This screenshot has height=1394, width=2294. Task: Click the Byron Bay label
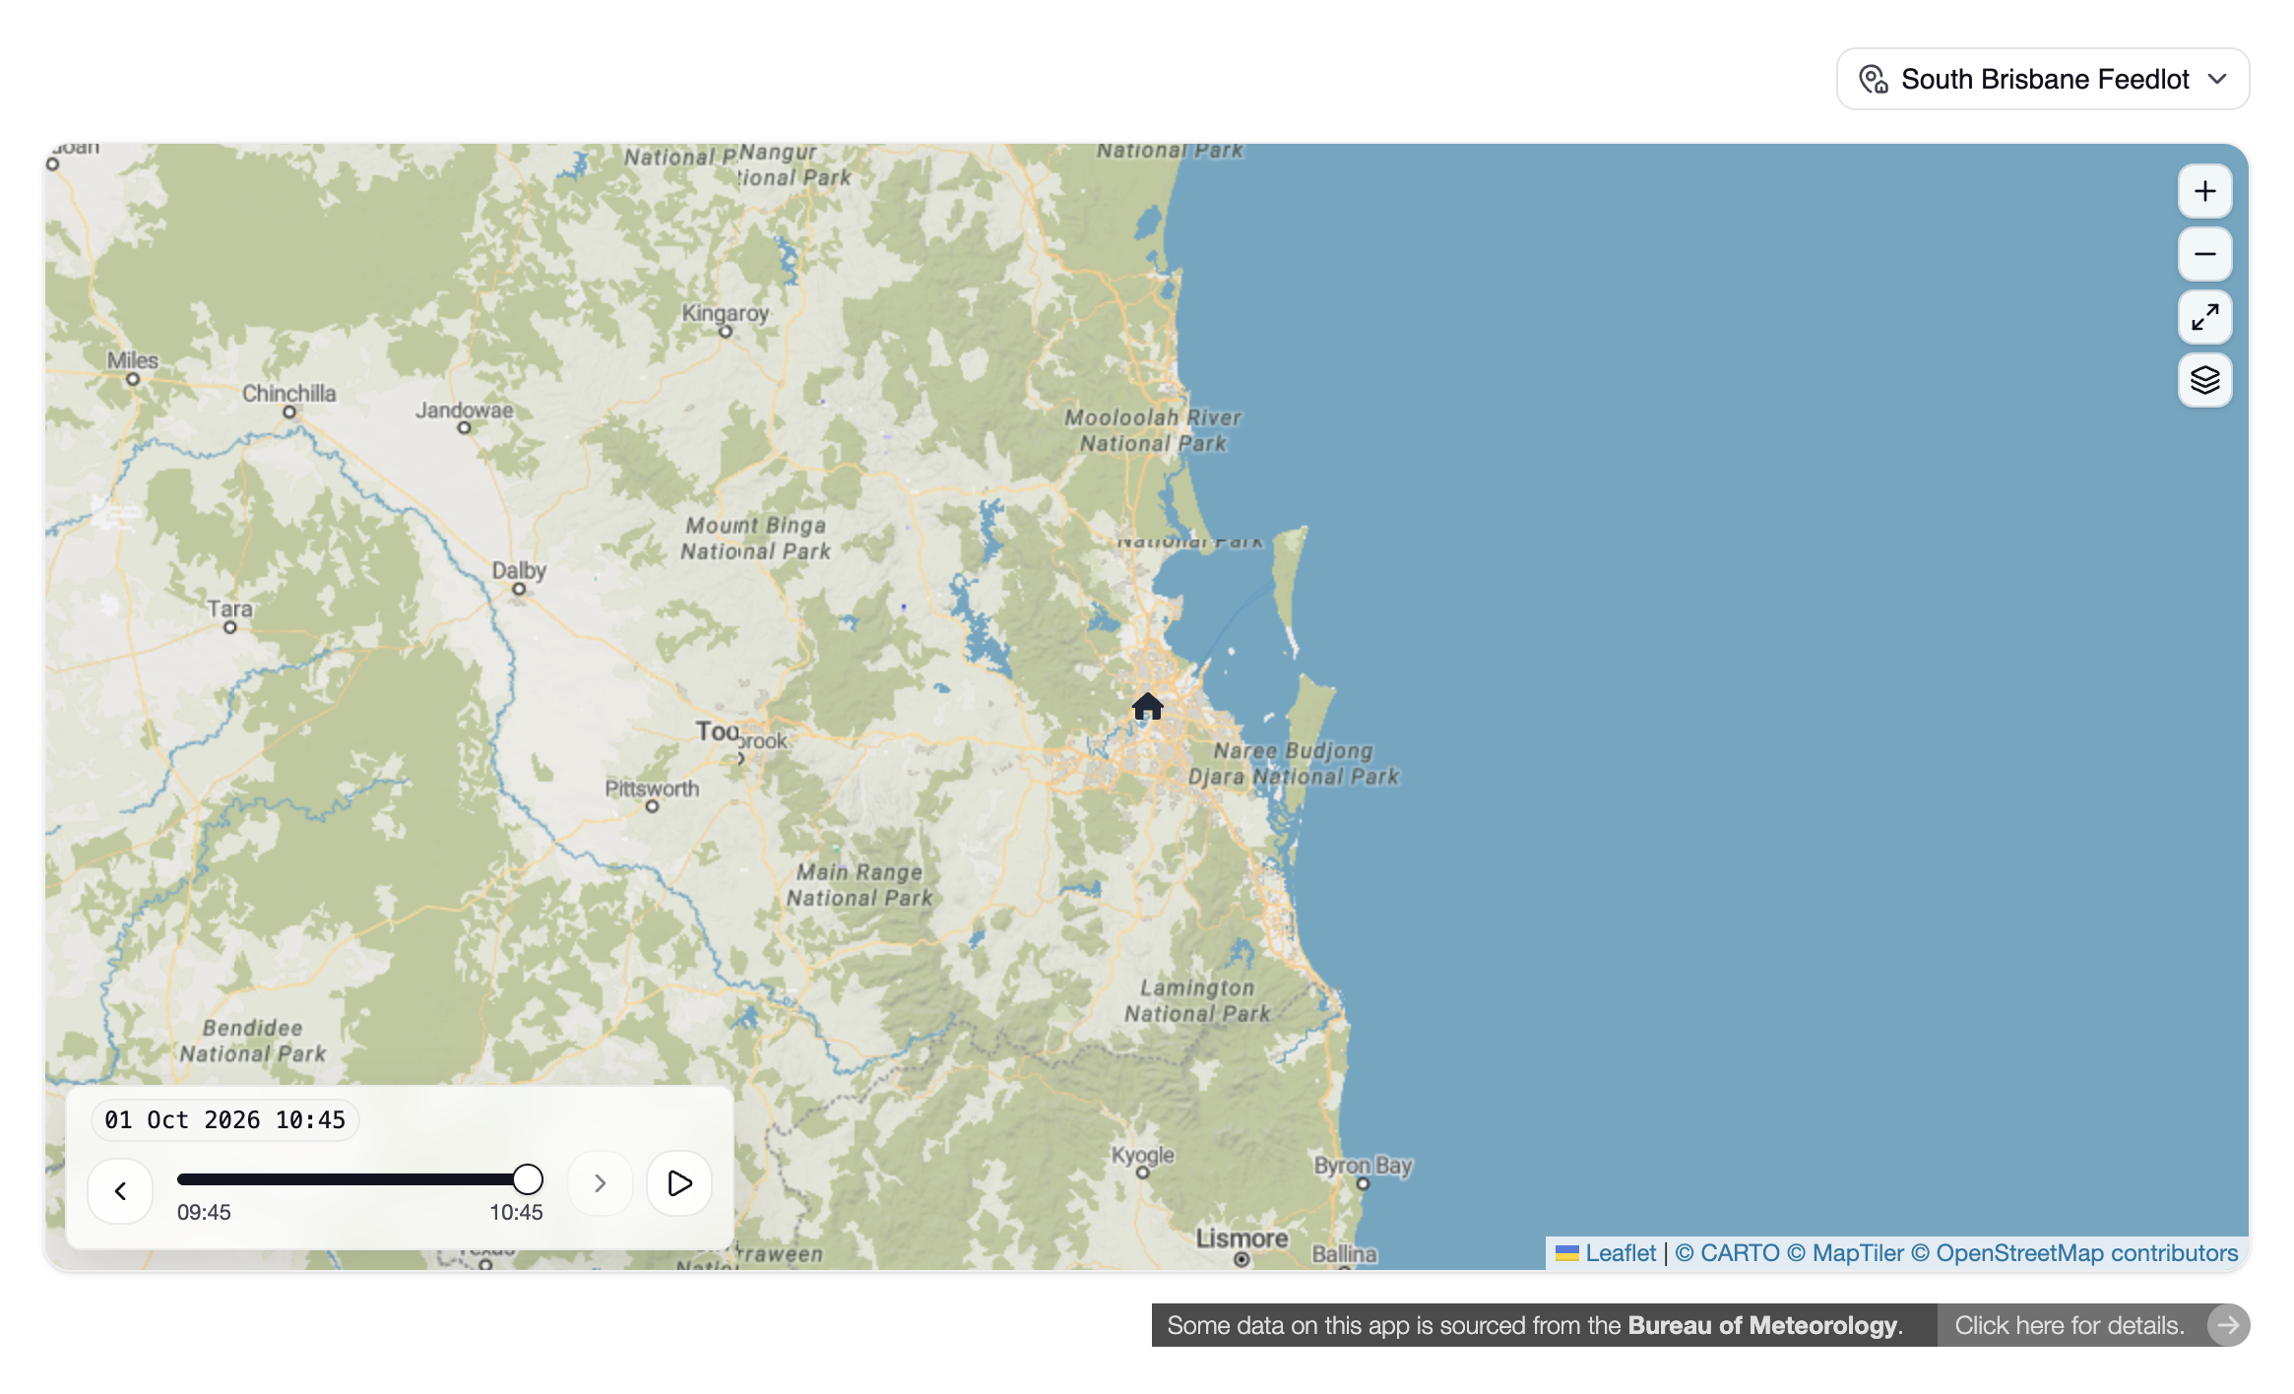[x=1363, y=1166]
